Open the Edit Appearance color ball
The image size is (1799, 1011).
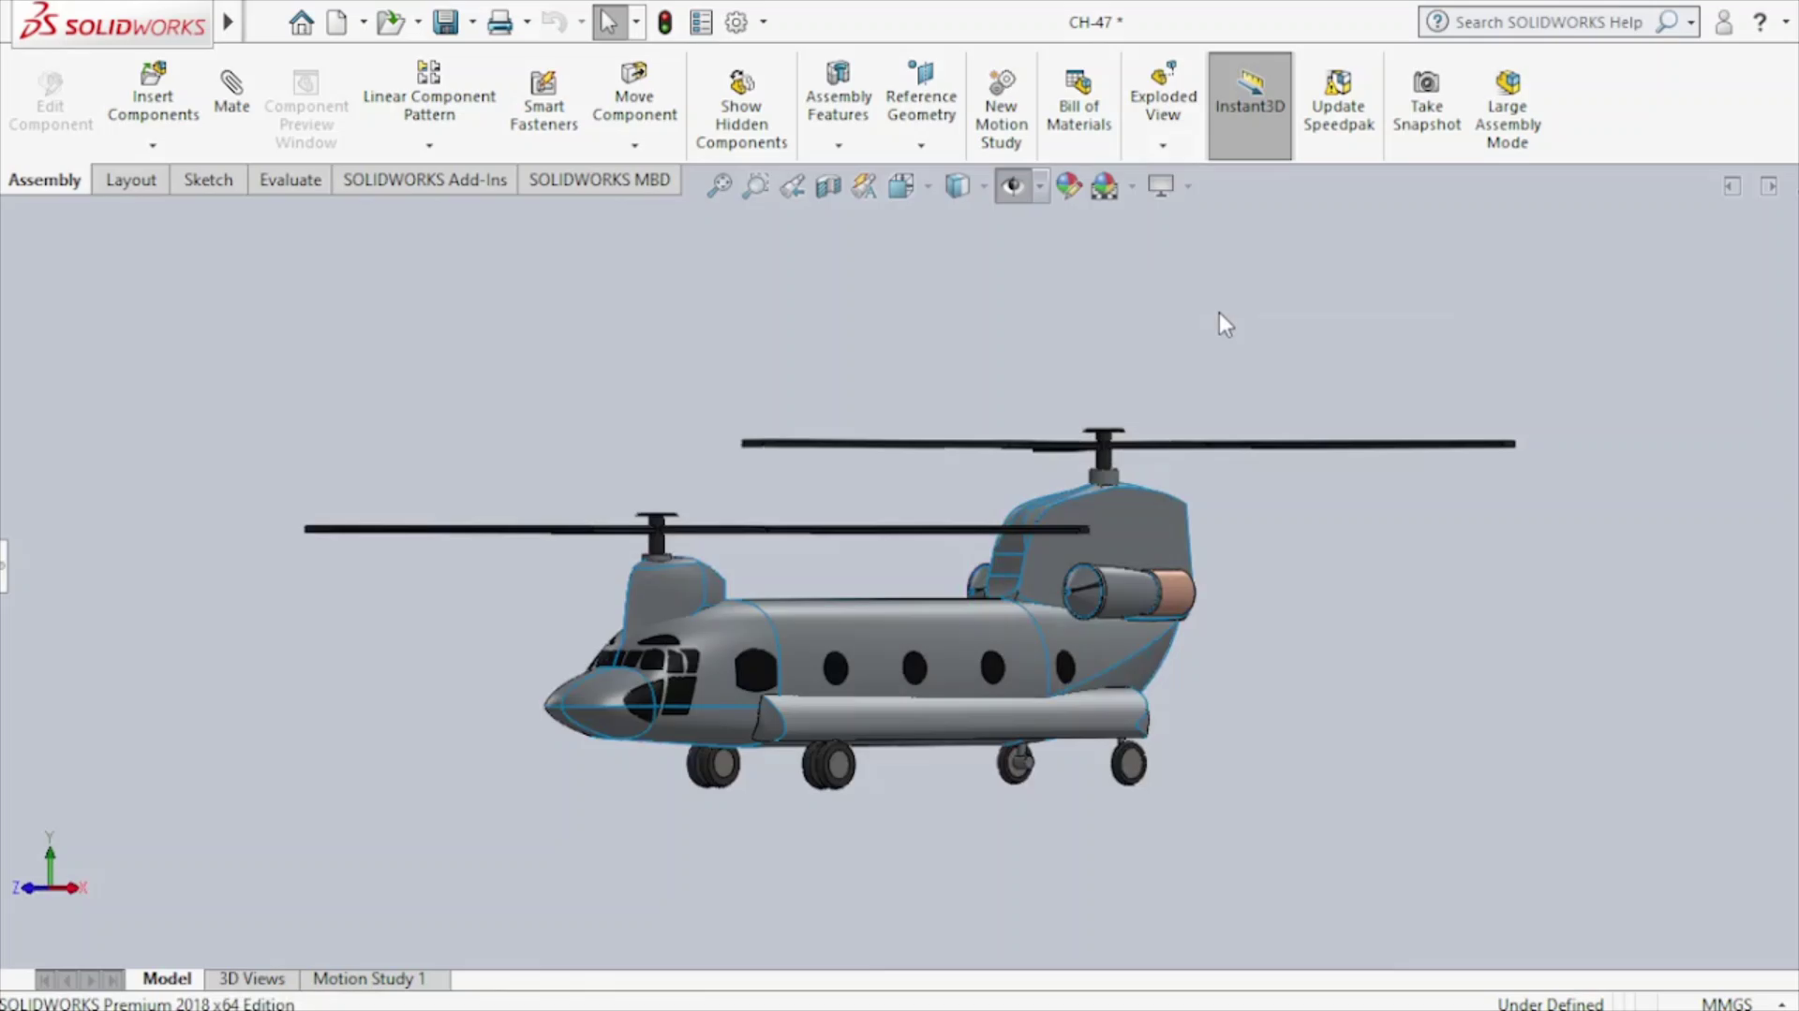click(x=1068, y=185)
